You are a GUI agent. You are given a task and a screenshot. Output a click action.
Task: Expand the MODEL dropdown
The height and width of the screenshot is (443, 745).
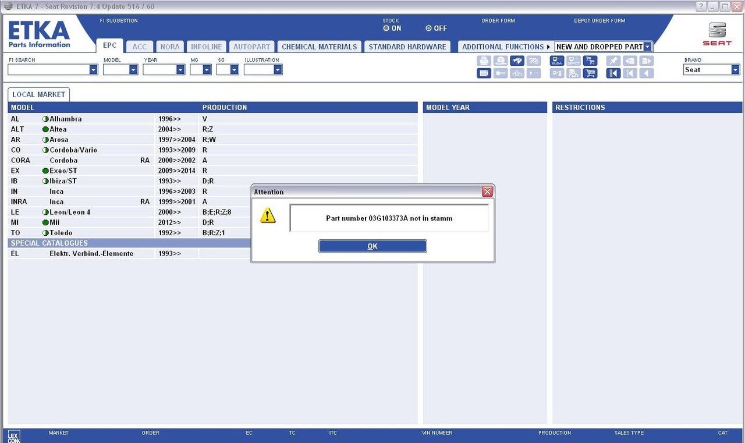(x=133, y=70)
